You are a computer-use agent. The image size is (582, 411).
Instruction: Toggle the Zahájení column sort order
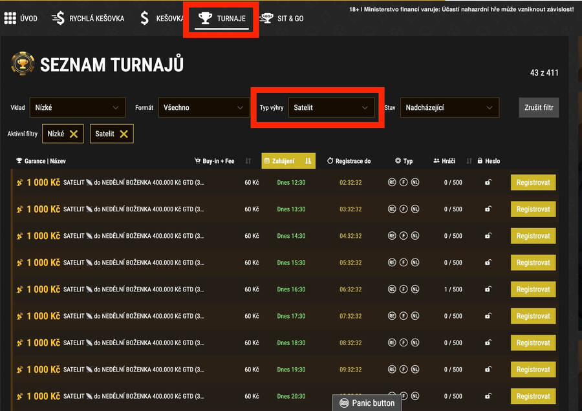point(307,161)
